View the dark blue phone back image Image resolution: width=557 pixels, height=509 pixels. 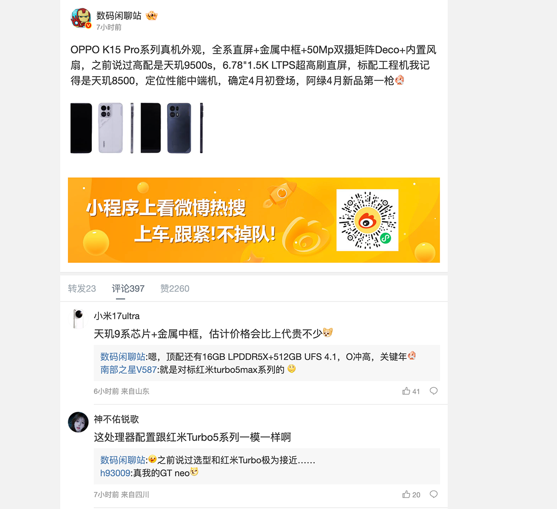click(x=179, y=128)
